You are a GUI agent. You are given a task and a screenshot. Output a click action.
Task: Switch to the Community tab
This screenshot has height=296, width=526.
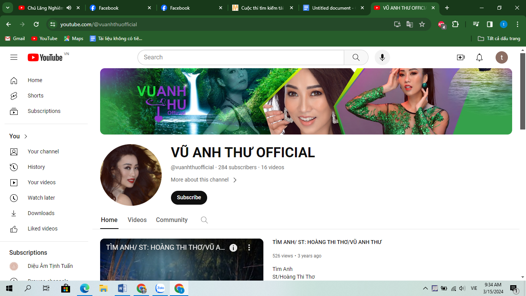pyautogui.click(x=172, y=220)
